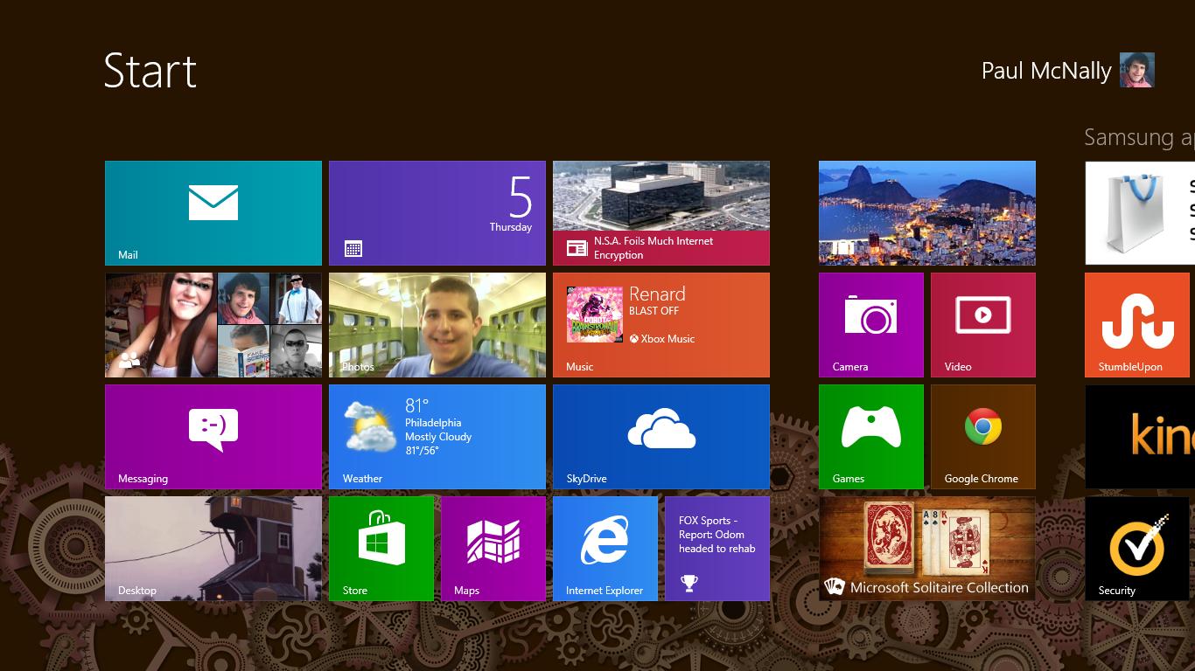Open the Mail tile
1195x671 pixels.
tap(213, 213)
